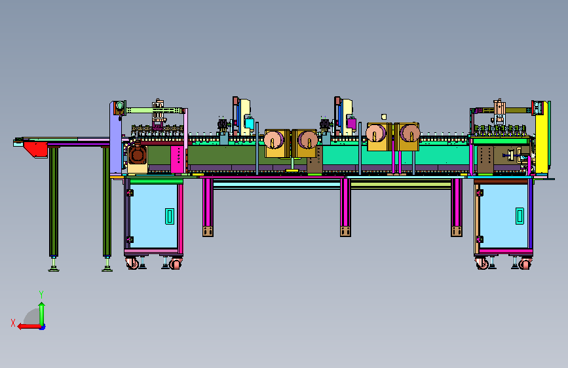The width and height of the screenshot is (568, 368).
Task: Pick the cyan box on the first press station
Action: (x=249, y=124)
